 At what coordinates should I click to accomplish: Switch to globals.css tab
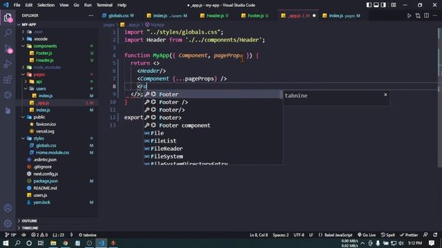coord(118,16)
